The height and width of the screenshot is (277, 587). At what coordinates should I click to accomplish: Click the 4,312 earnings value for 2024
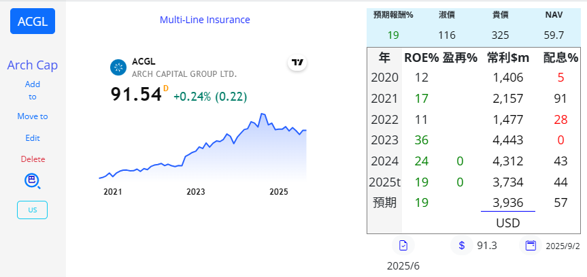coord(508,161)
